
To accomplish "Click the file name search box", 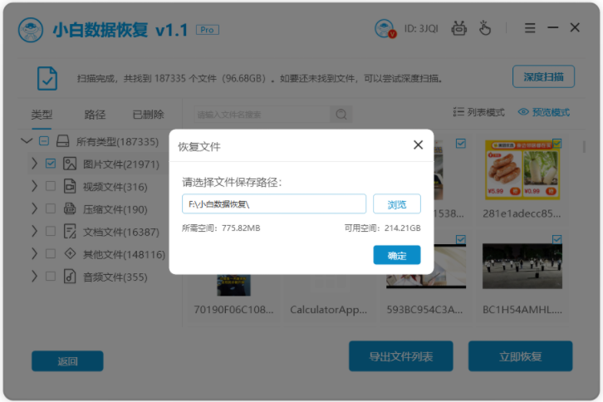I will point(262,115).
